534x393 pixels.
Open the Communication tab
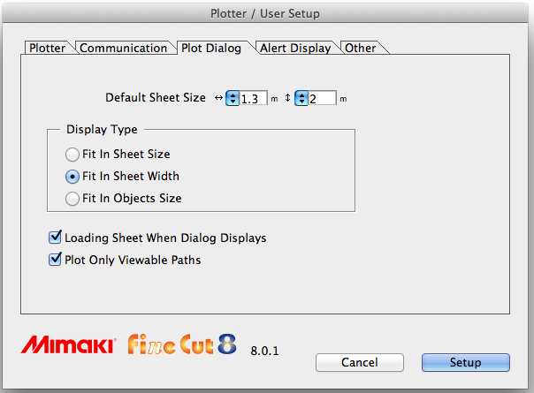coord(123,48)
